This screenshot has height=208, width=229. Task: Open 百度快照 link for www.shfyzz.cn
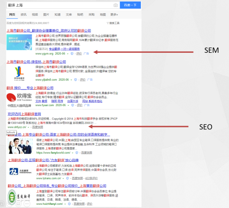(37, 127)
